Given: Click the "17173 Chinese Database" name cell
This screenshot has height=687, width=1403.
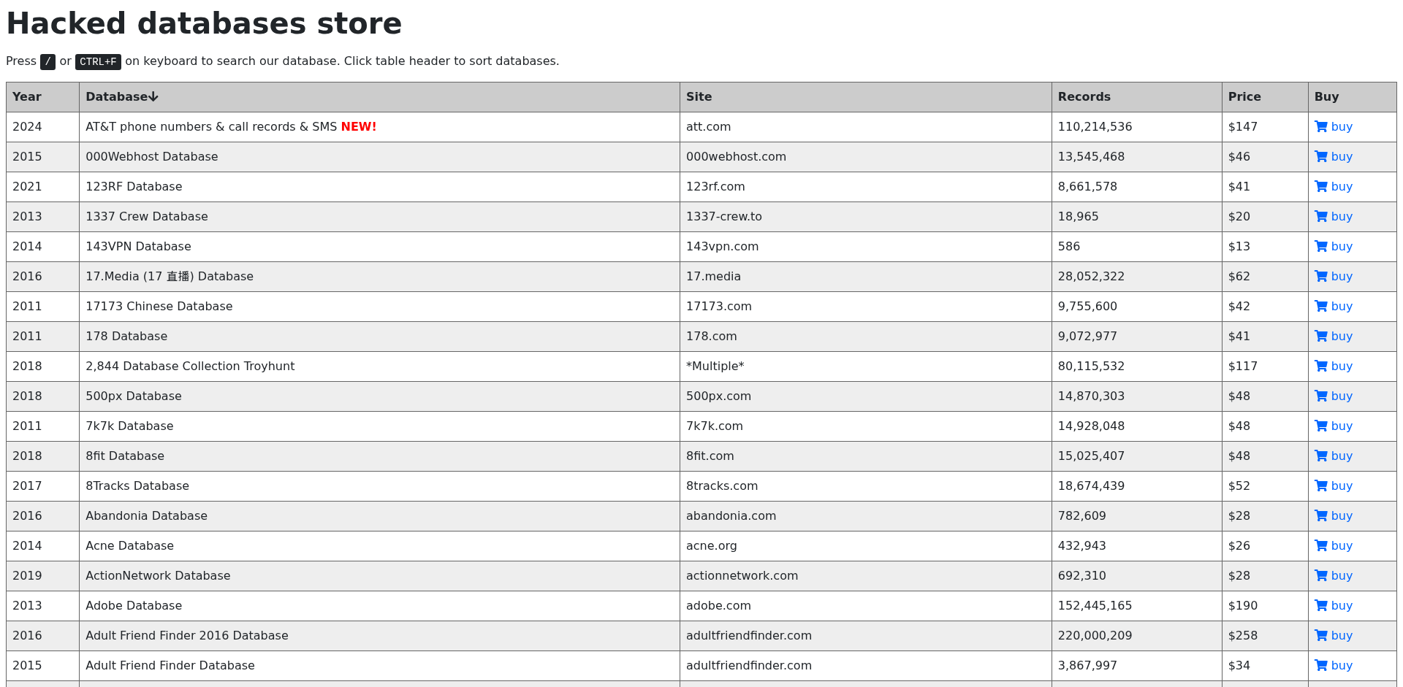Looking at the screenshot, I should 379,307.
